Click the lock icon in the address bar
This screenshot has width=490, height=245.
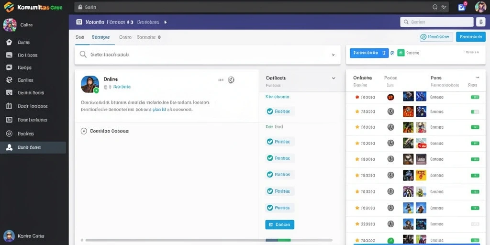pos(80,7)
